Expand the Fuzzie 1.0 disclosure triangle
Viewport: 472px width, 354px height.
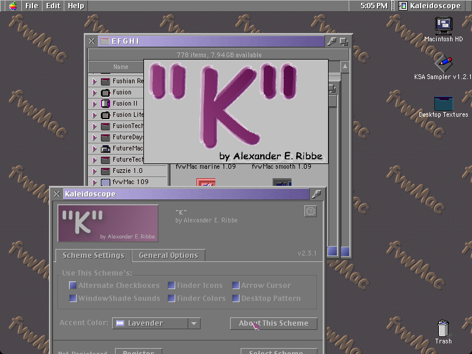94,171
